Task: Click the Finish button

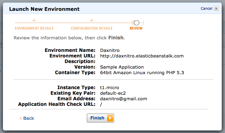Action: (x=100, y=118)
